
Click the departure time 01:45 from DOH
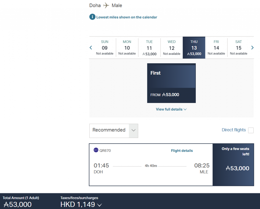pyautogui.click(x=101, y=165)
